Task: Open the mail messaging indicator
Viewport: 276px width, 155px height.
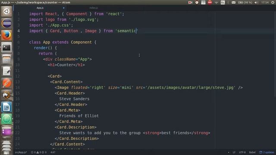Action: [233, 3]
